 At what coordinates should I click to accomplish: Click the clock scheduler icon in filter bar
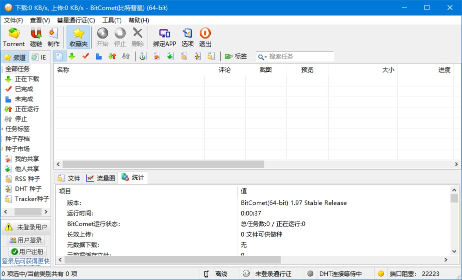coord(143,56)
